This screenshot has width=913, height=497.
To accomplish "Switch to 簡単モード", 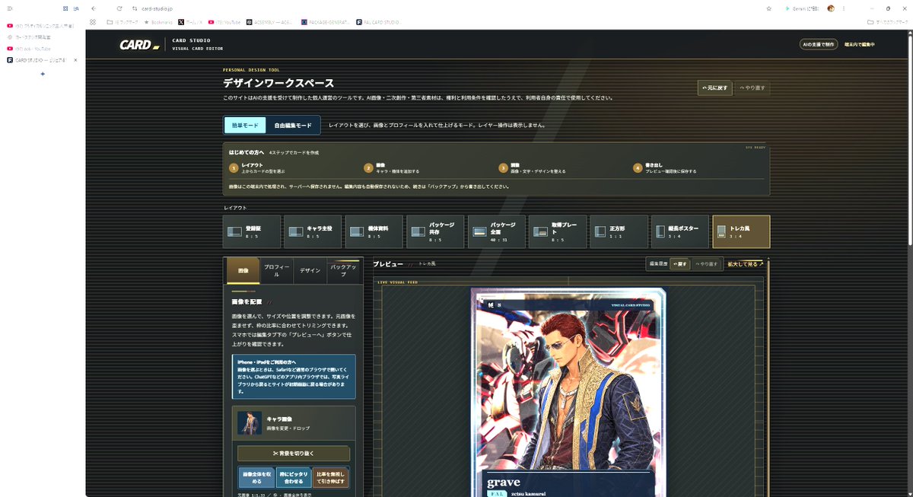I will (245, 125).
